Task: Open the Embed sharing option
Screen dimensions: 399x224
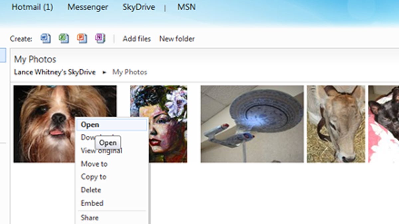Action: coord(91,203)
